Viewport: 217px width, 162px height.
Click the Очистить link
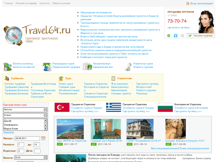[9, 132]
